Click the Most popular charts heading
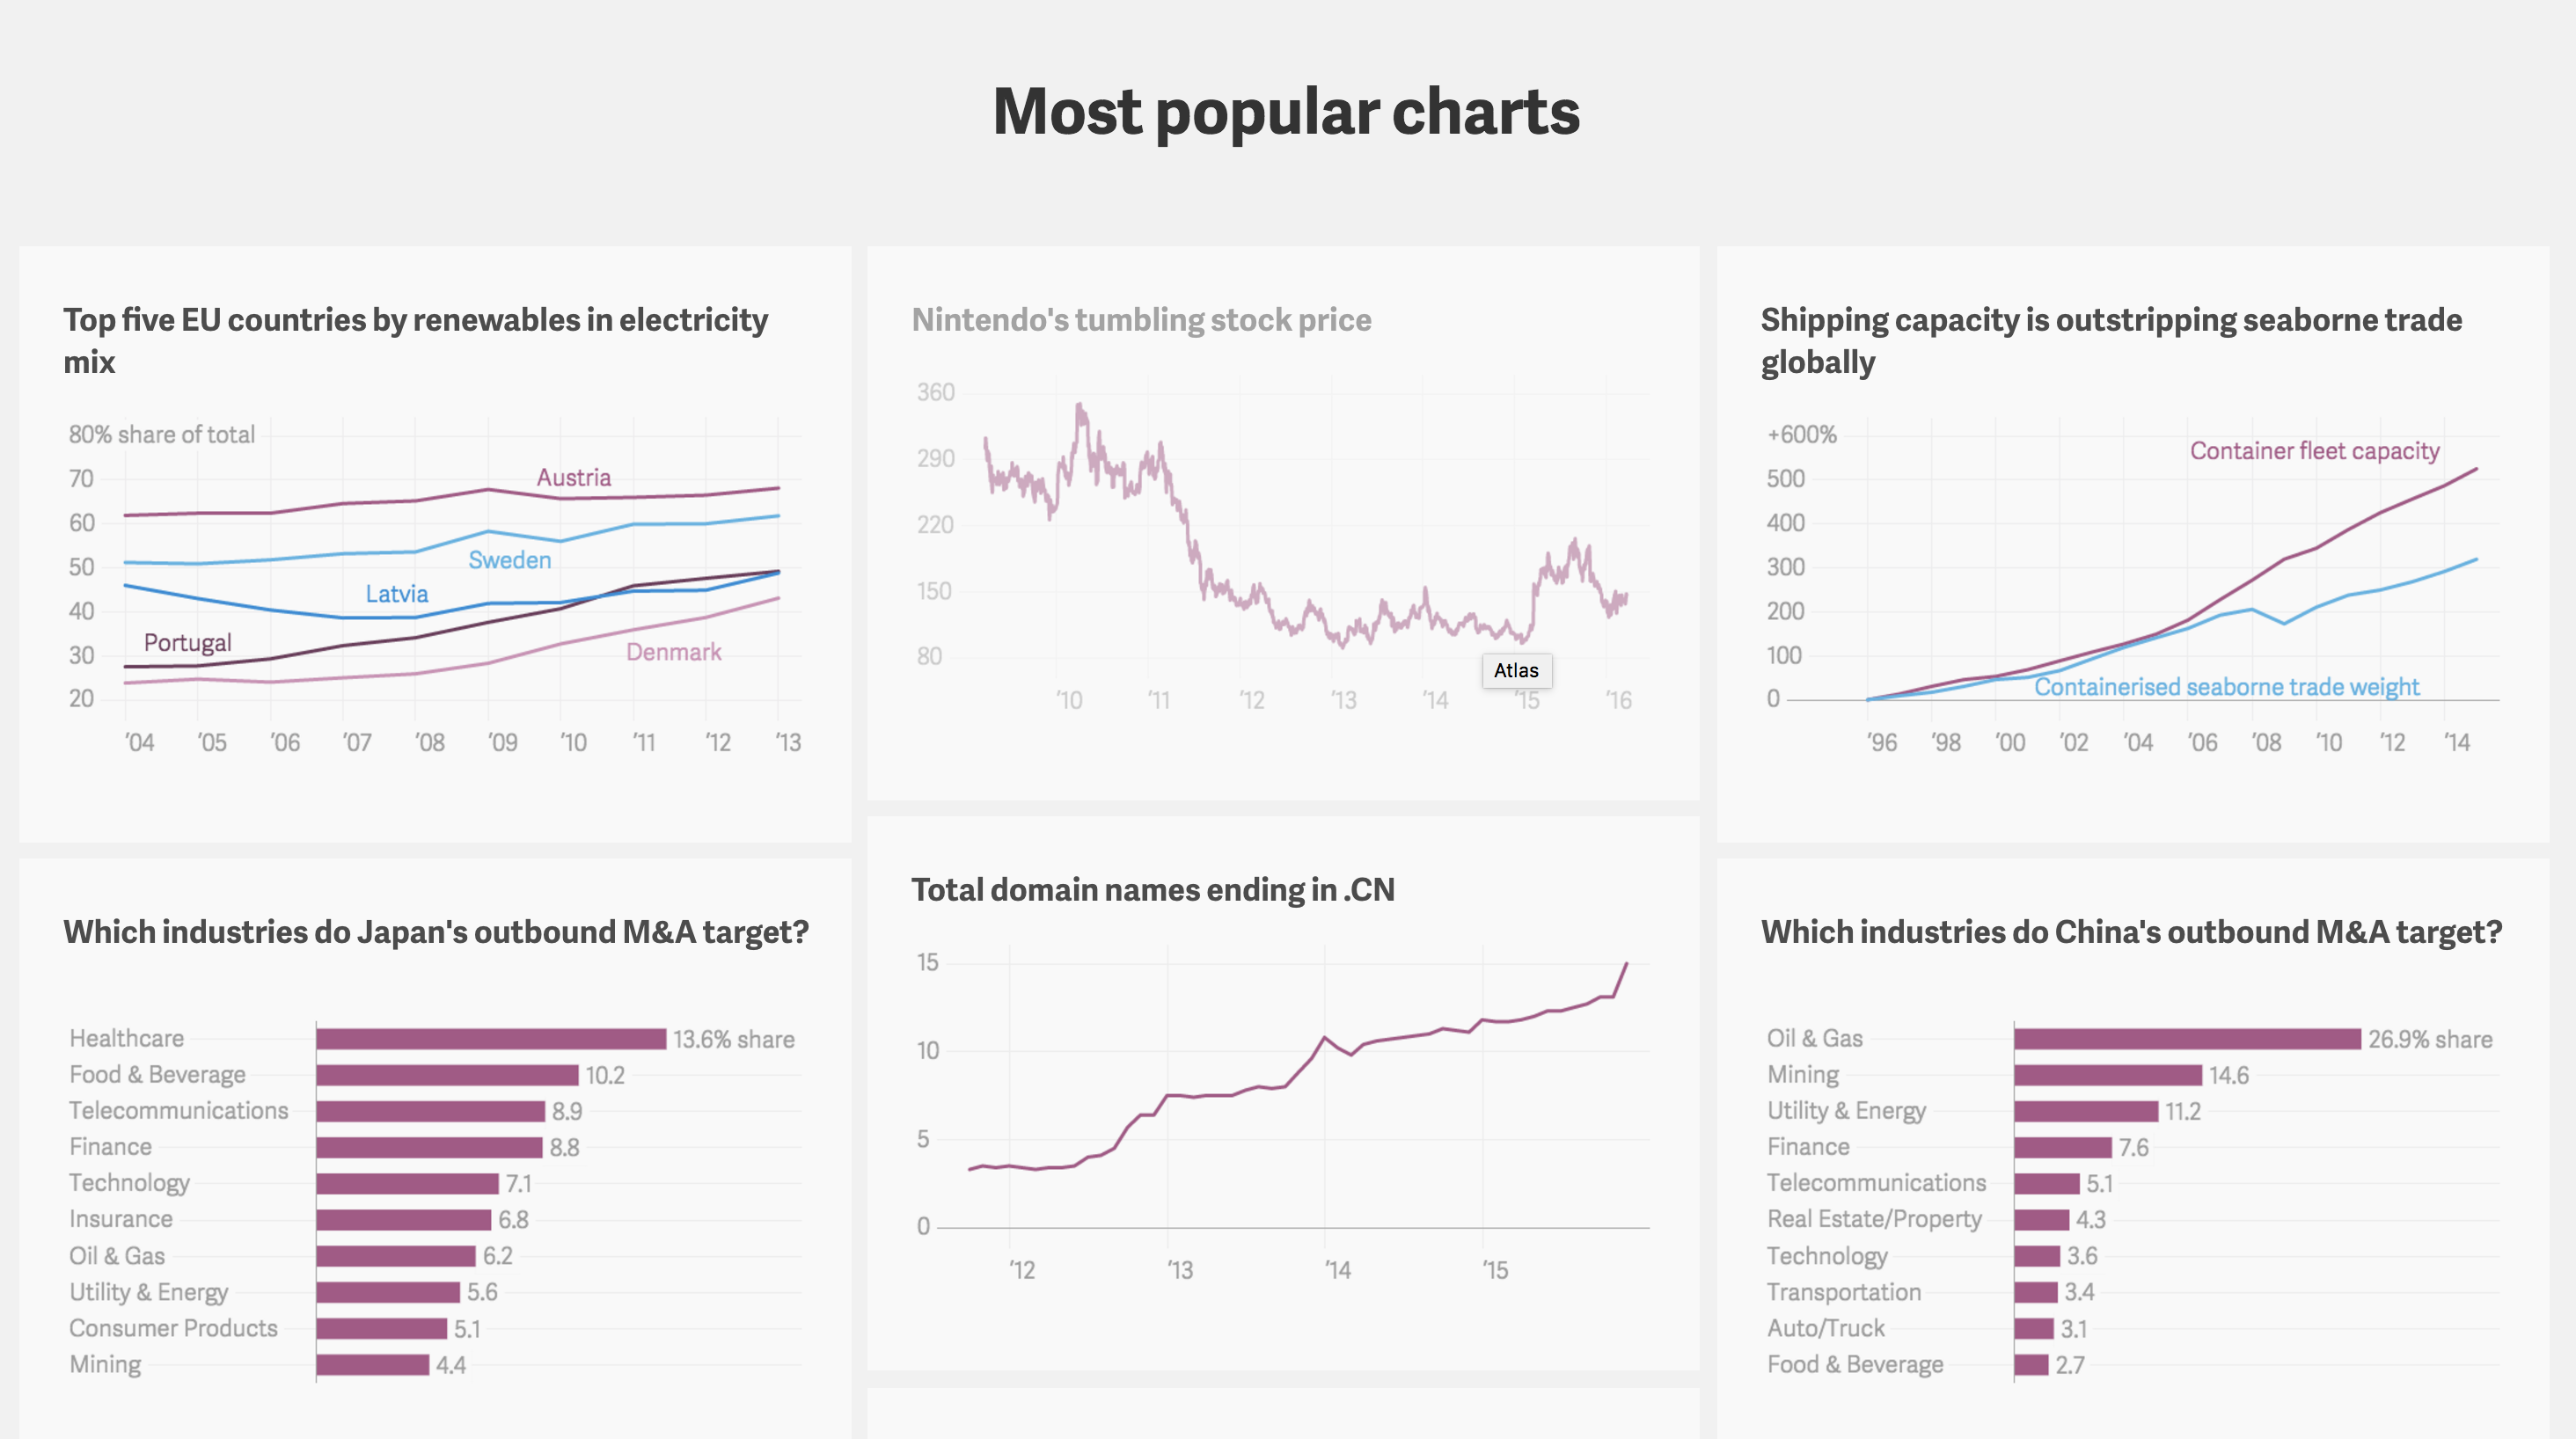 pos(1286,111)
